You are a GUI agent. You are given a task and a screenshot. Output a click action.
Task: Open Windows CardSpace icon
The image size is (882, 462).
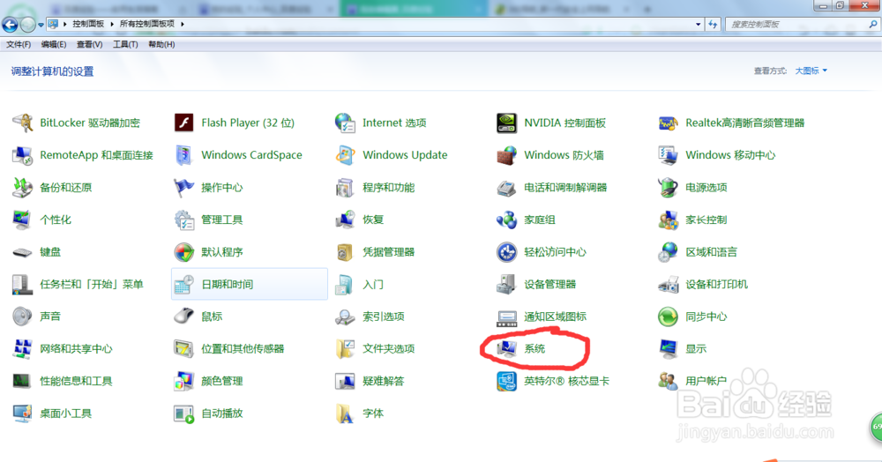coord(184,155)
